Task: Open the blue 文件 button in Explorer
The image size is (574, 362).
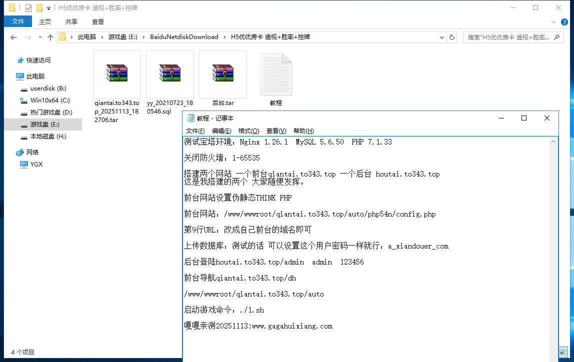Action: click(18, 21)
